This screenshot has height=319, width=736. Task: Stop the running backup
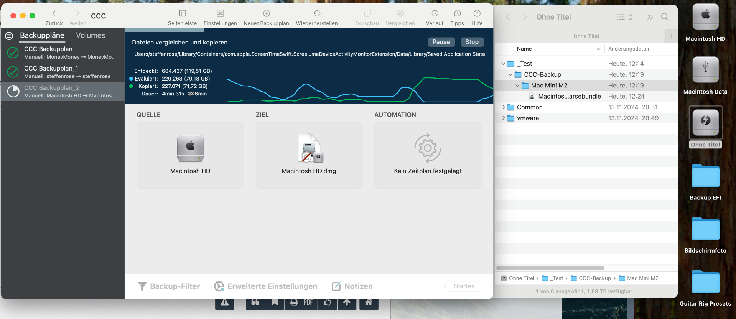pos(472,42)
